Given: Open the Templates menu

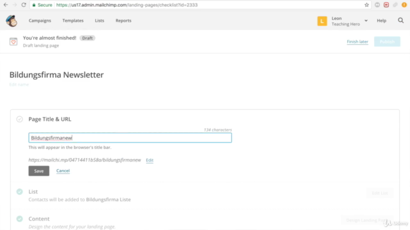Looking at the screenshot, I should click(x=73, y=20).
